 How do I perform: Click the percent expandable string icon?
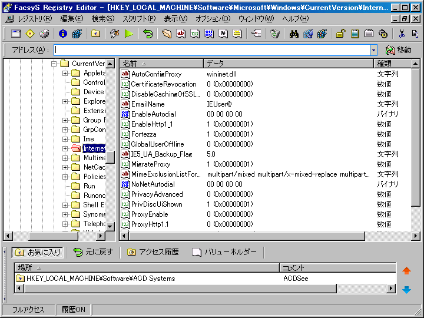click(223, 34)
